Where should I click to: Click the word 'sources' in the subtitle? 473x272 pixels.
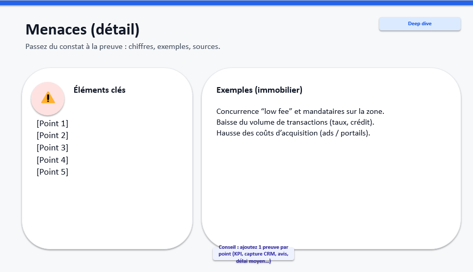[206, 46]
